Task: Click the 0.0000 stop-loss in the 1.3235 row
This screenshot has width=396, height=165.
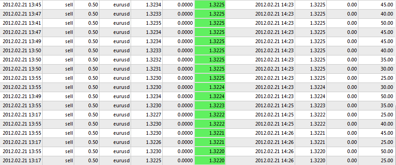Action: [185, 23]
